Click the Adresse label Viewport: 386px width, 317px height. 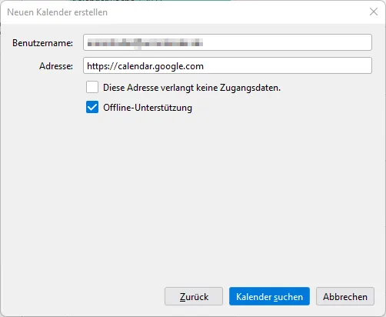pyautogui.click(x=56, y=66)
